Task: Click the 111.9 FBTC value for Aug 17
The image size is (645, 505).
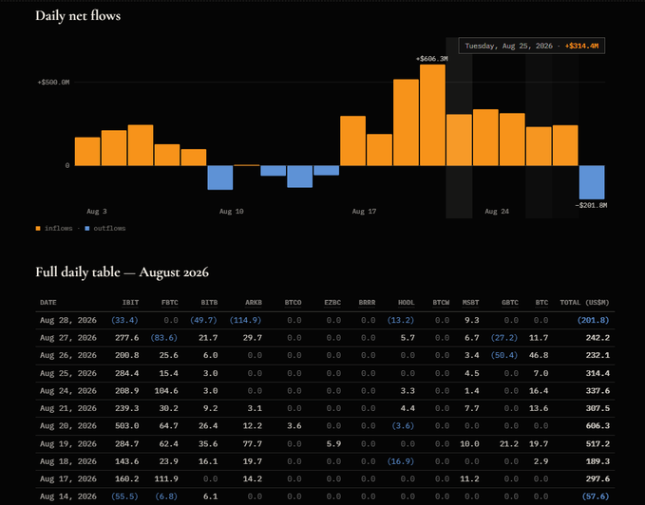Action: pos(166,479)
